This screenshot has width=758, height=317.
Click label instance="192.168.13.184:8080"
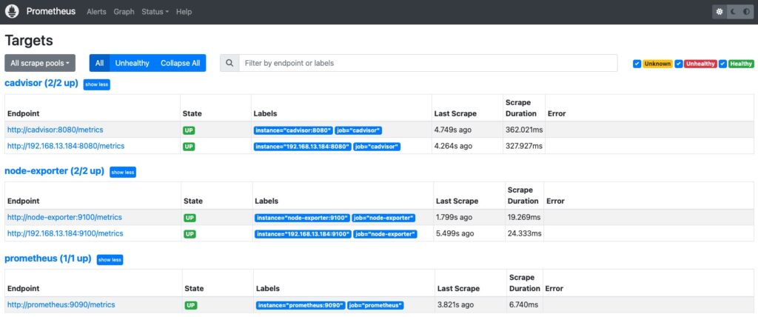tap(302, 146)
